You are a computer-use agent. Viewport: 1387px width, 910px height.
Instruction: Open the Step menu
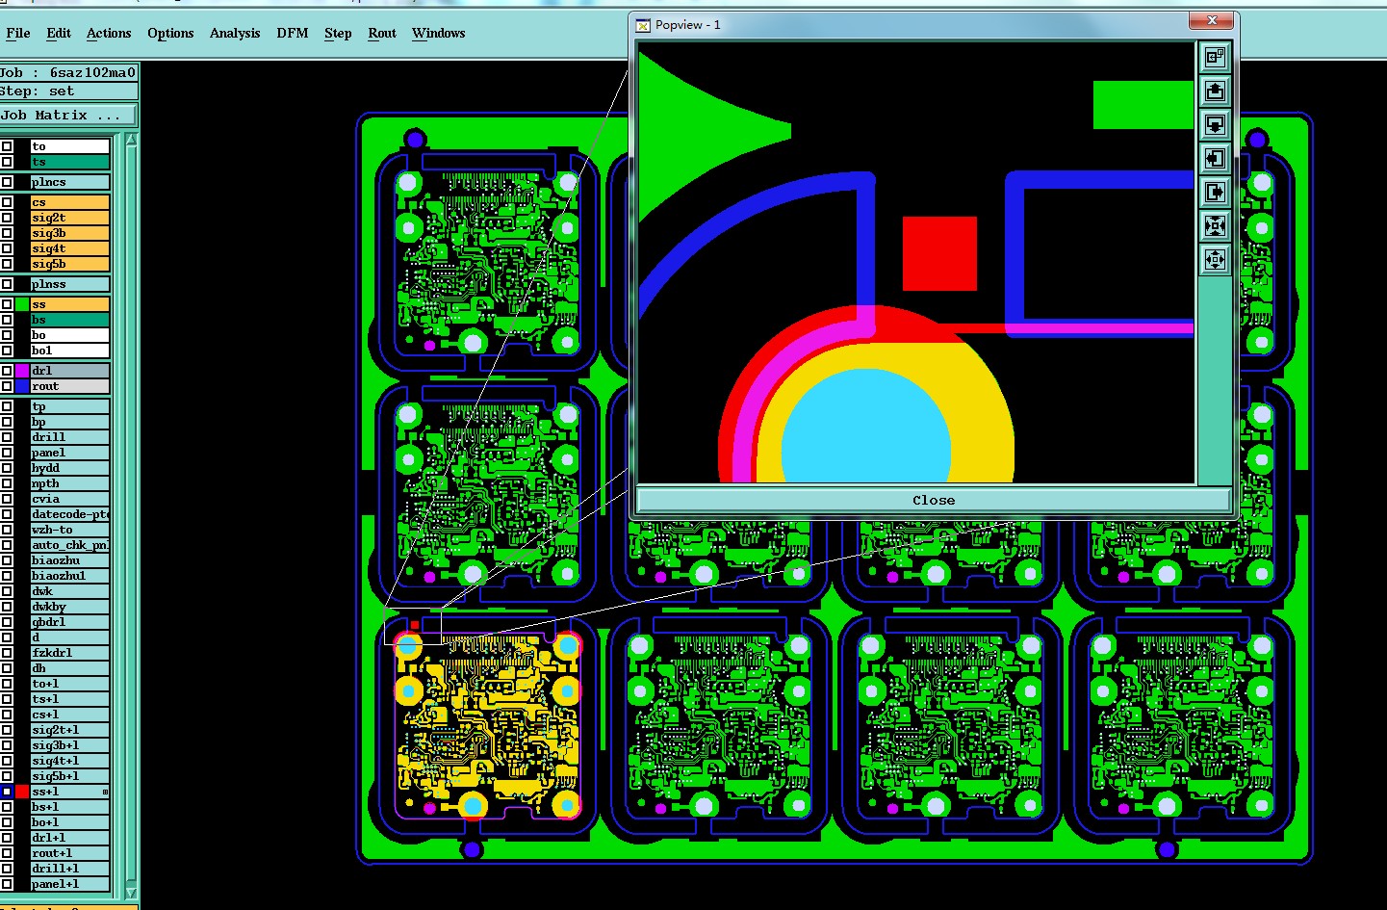coord(338,33)
